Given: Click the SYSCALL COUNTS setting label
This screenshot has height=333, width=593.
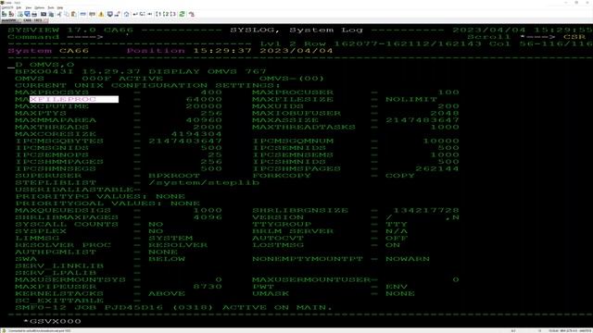Looking at the screenshot, I should pos(67,224).
